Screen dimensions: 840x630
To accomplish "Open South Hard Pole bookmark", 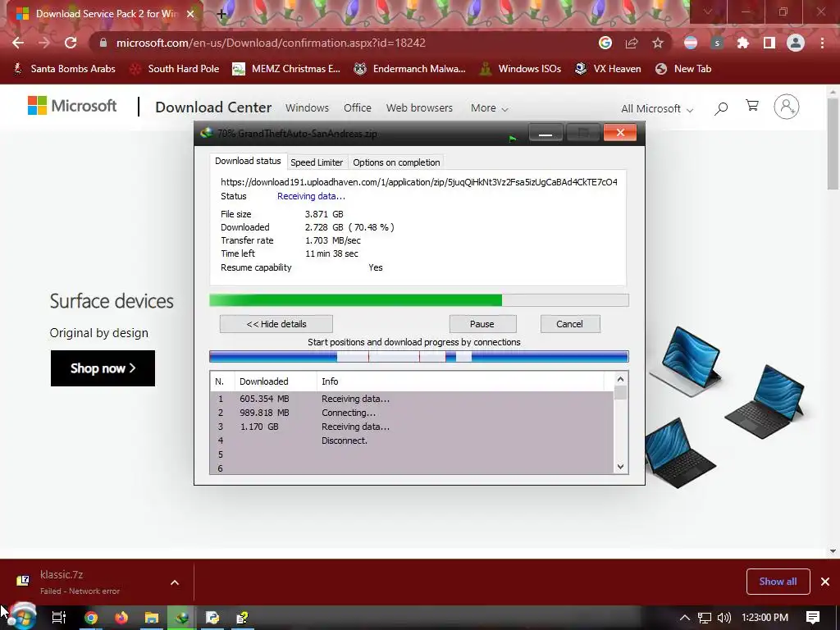I will (x=176, y=69).
